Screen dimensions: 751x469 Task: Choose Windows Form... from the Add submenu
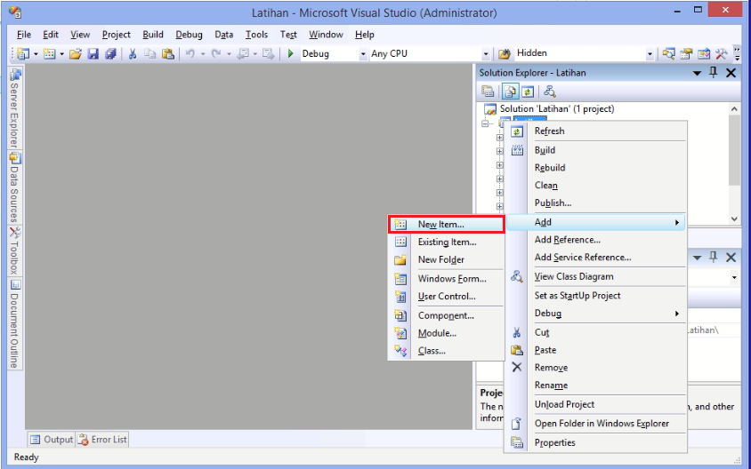[446, 279]
